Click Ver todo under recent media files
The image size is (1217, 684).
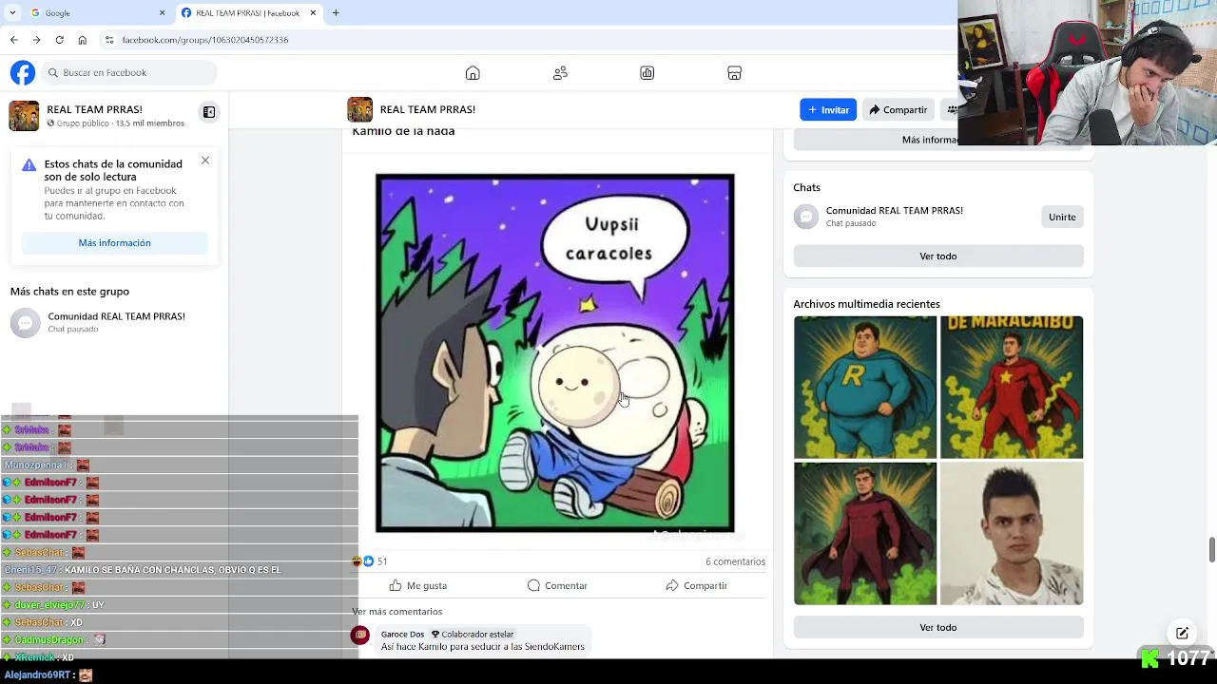(938, 628)
